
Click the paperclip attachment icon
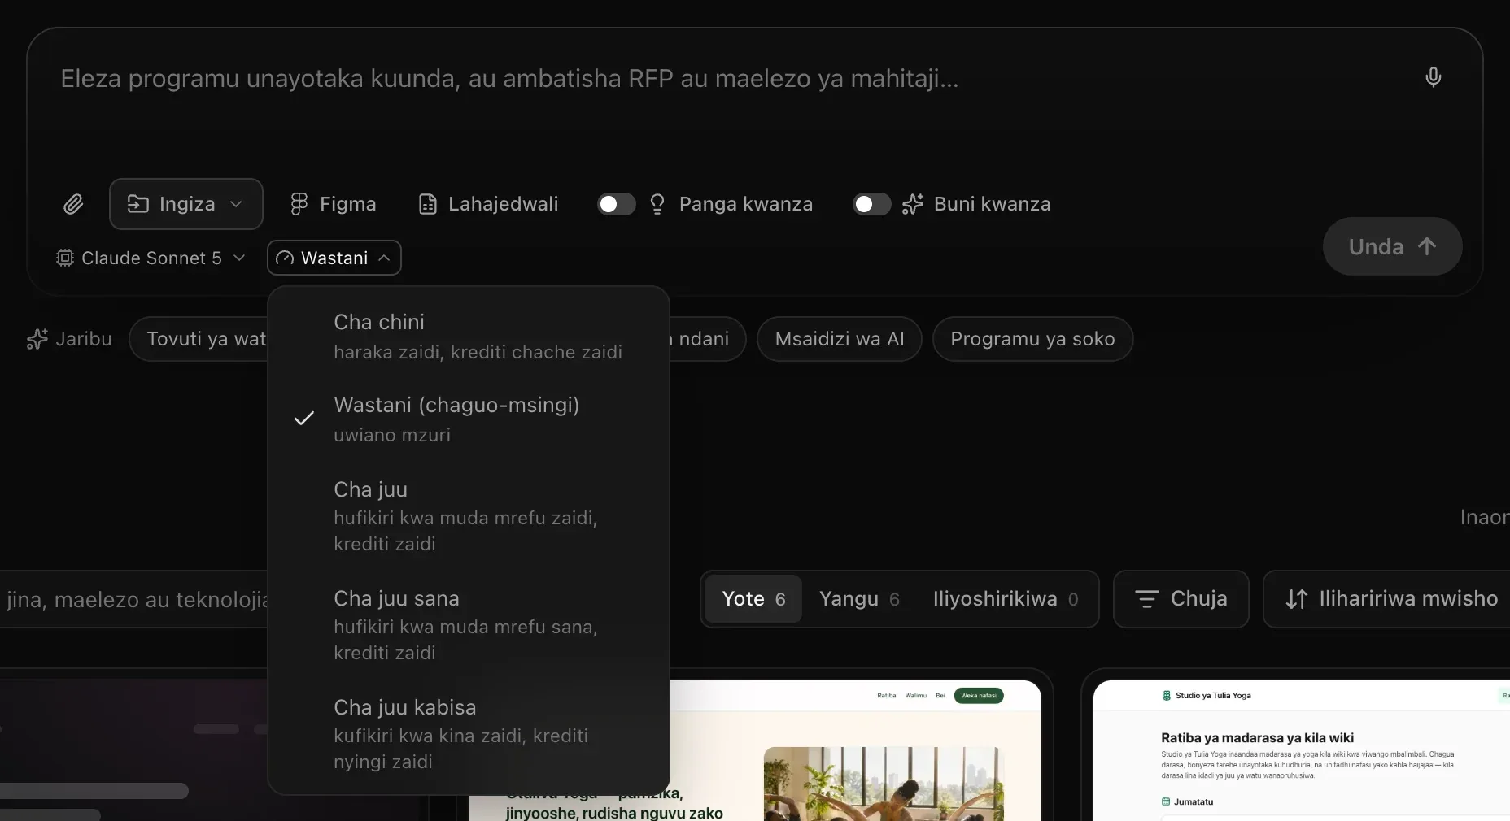click(73, 204)
